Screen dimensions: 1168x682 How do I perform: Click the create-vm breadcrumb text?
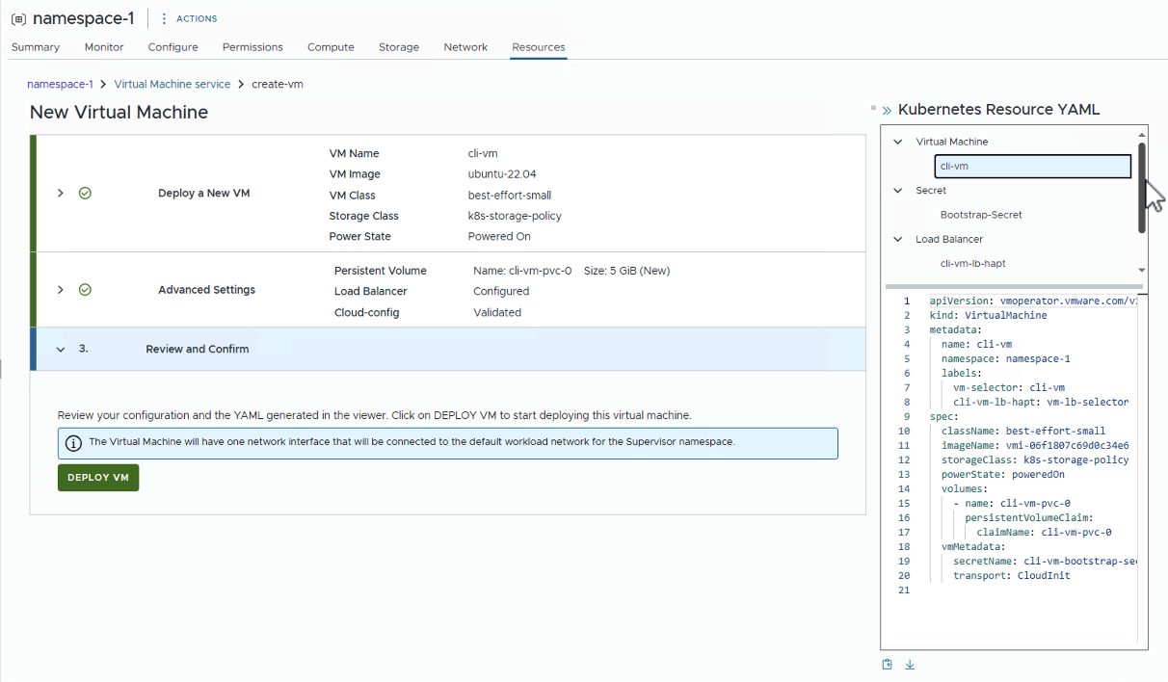pyautogui.click(x=278, y=84)
